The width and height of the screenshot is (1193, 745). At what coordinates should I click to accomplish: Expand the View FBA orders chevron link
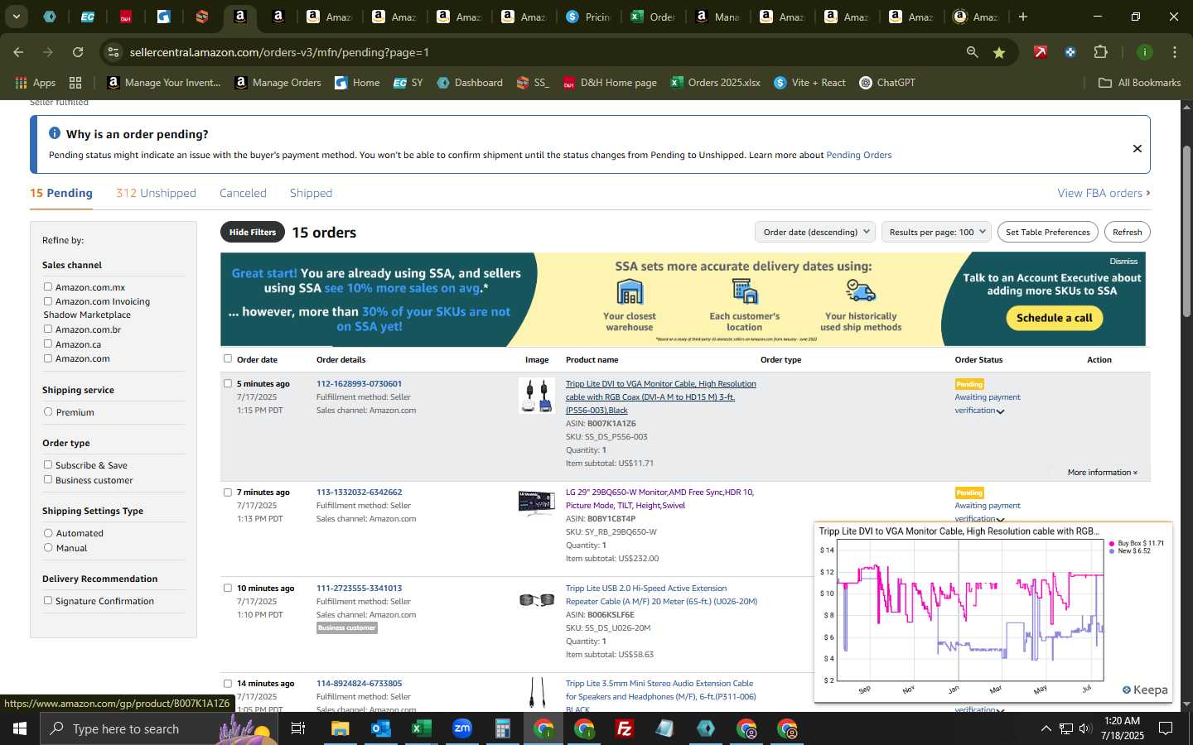point(1104,193)
